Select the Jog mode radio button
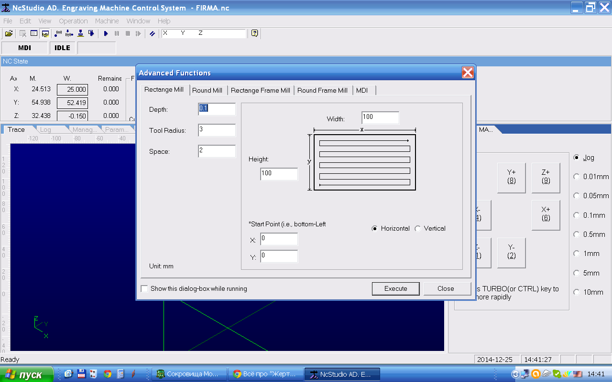 (x=577, y=158)
